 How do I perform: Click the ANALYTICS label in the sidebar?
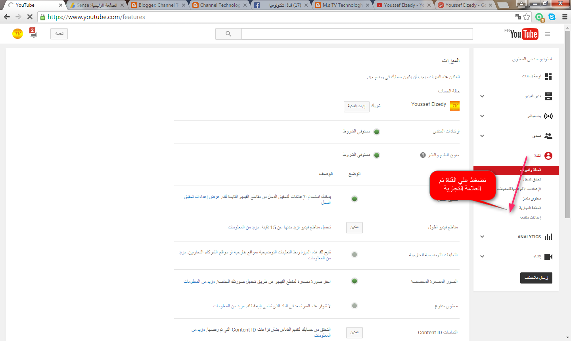[x=529, y=237]
